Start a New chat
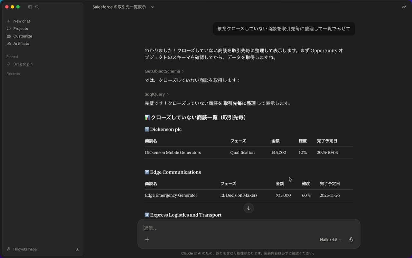Viewport: 412px width, 258px height. coord(22,21)
